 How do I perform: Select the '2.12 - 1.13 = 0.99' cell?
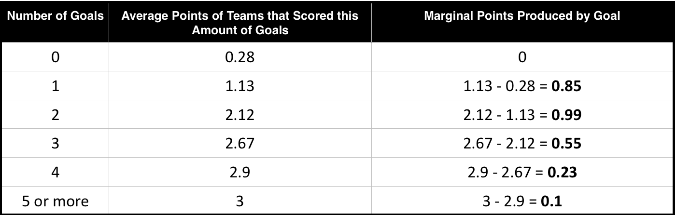pyautogui.click(x=522, y=115)
